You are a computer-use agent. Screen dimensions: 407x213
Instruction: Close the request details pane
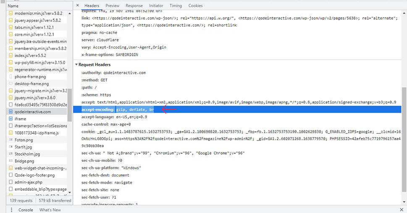tap(77, 5)
